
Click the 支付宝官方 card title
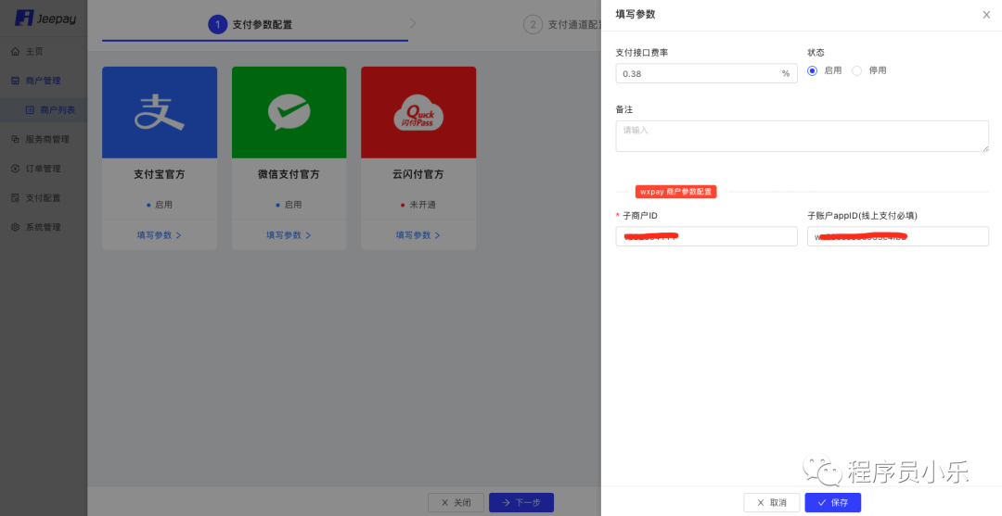[160, 174]
